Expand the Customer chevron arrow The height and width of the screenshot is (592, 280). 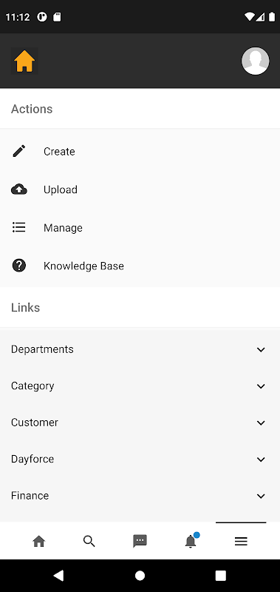pos(261,423)
